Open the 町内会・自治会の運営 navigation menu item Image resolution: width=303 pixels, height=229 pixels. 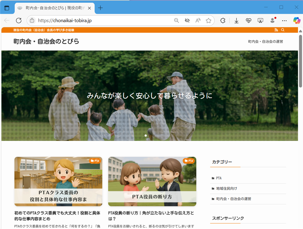(x=266, y=42)
